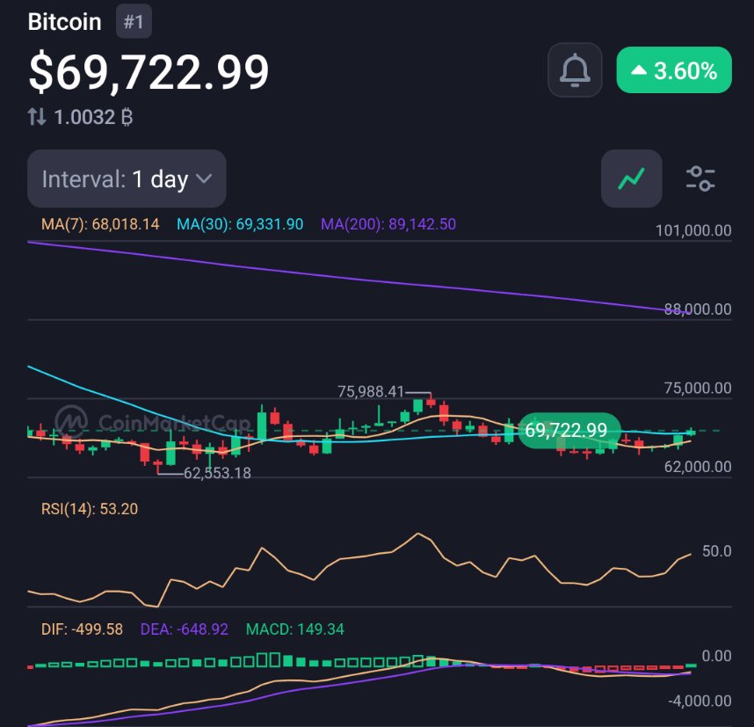Tap the 75,988.41 high price marker

[371, 392]
